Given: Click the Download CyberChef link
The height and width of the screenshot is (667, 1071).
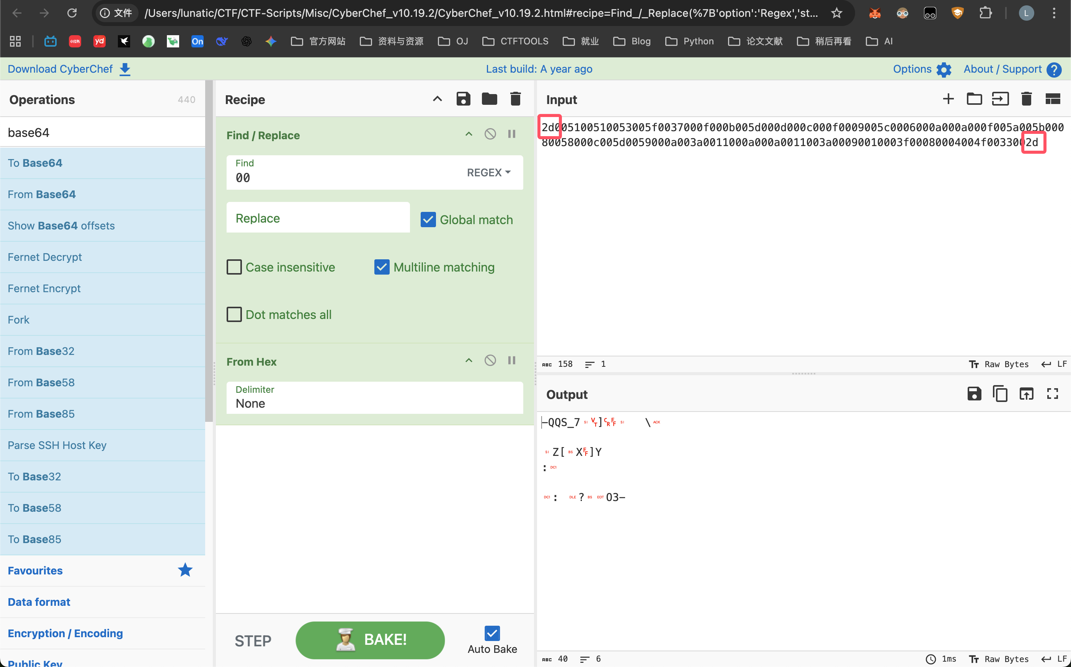Looking at the screenshot, I should coord(69,69).
